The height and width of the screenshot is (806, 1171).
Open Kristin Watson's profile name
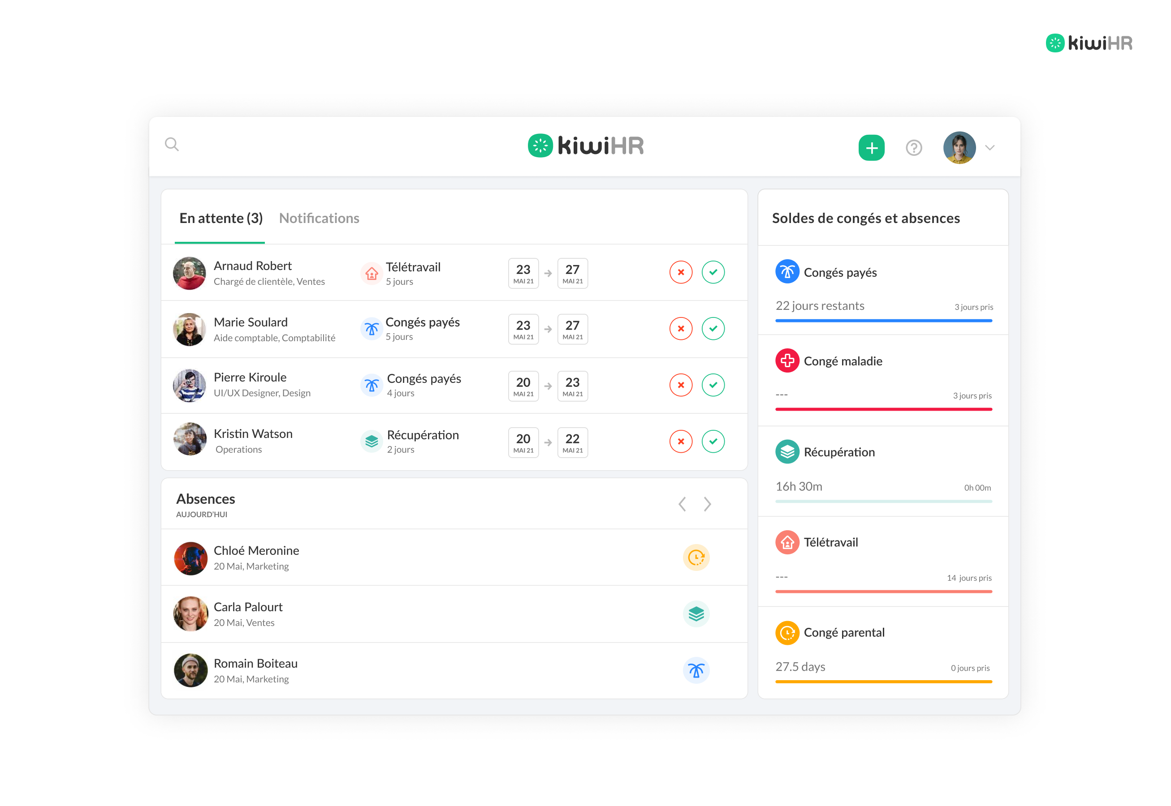(x=253, y=434)
